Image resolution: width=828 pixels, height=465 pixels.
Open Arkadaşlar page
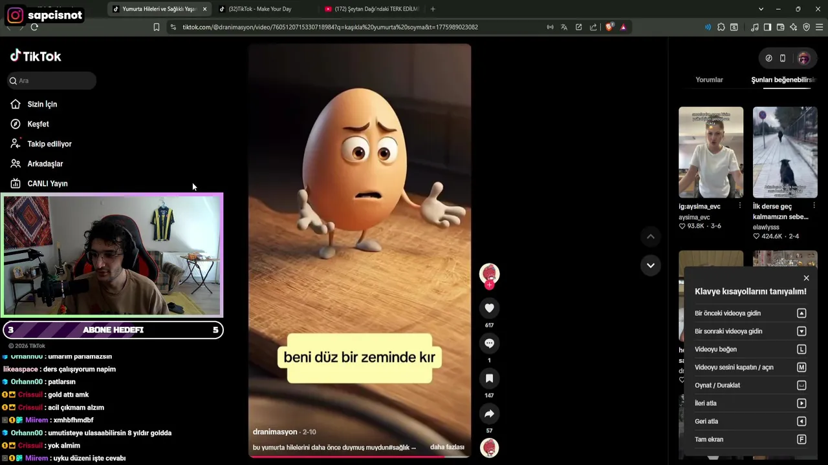point(37,164)
